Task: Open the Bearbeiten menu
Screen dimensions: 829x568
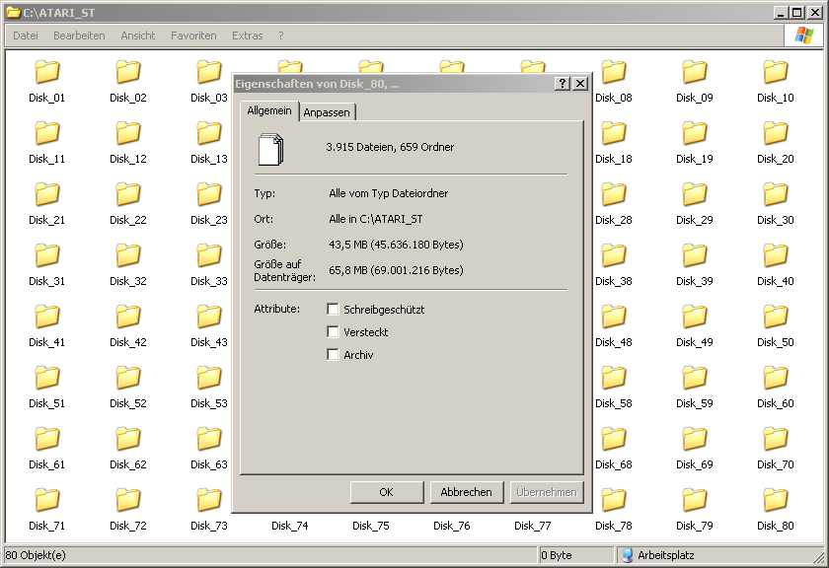Action: click(79, 35)
